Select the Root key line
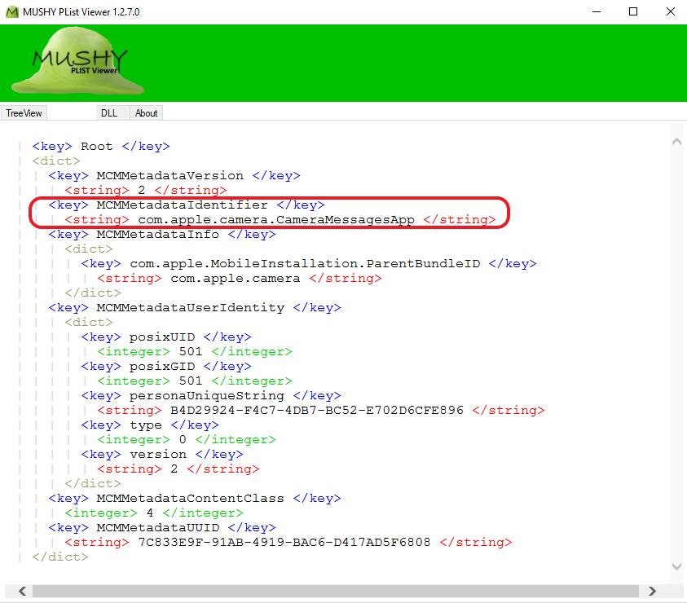687x603 pixels. [x=101, y=147]
